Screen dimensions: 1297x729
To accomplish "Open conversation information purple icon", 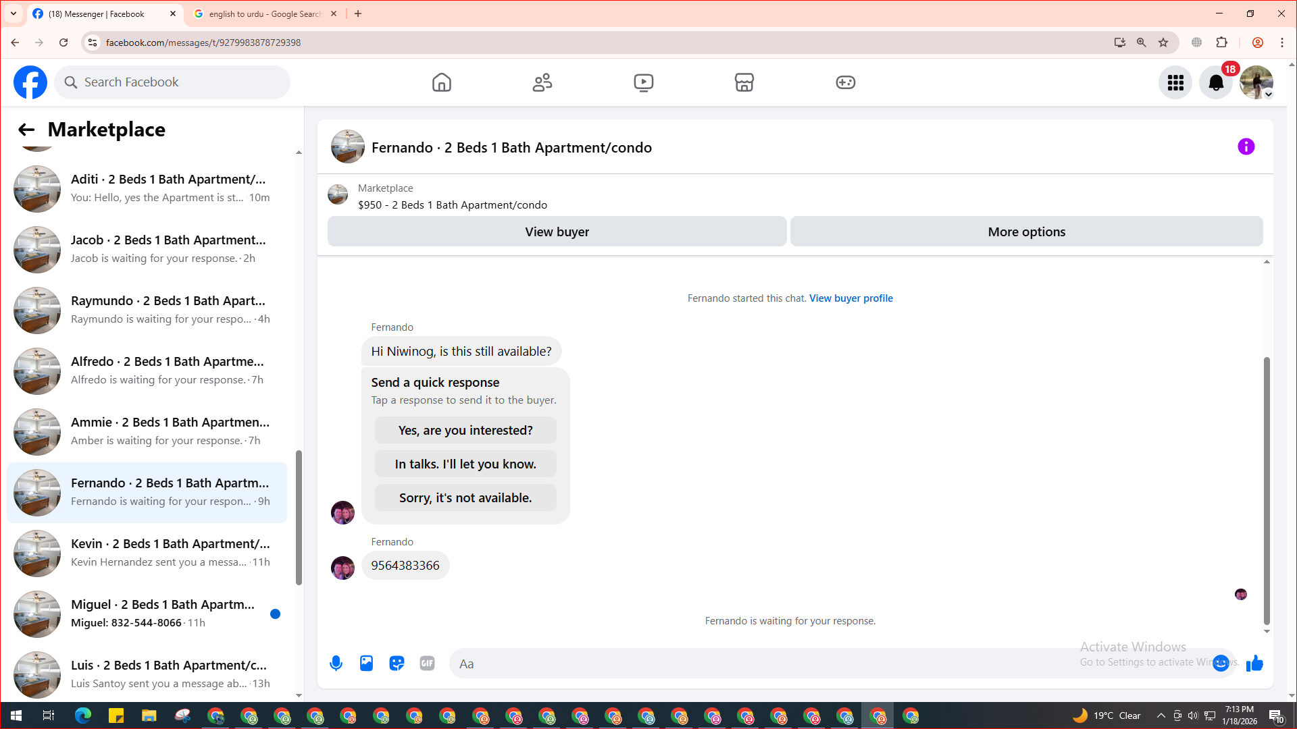I will click(x=1246, y=146).
